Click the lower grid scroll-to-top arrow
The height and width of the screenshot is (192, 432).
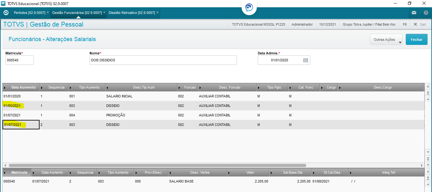pyautogui.click(x=428, y=171)
